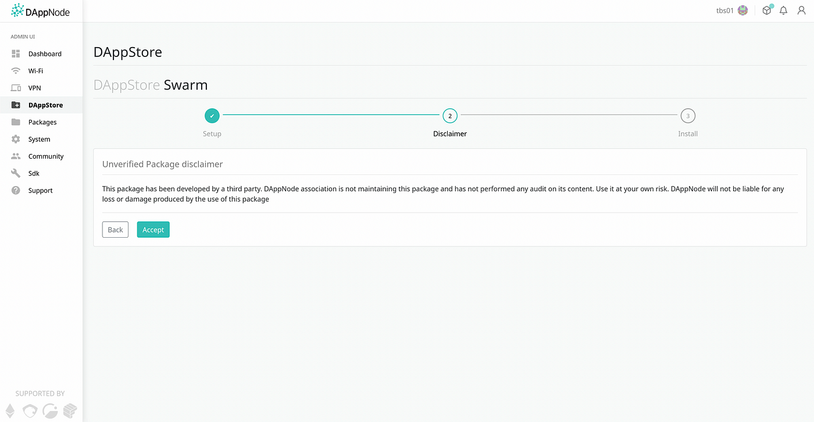
Task: Click the VPN devices icon in the sidebar
Action: (x=16, y=88)
